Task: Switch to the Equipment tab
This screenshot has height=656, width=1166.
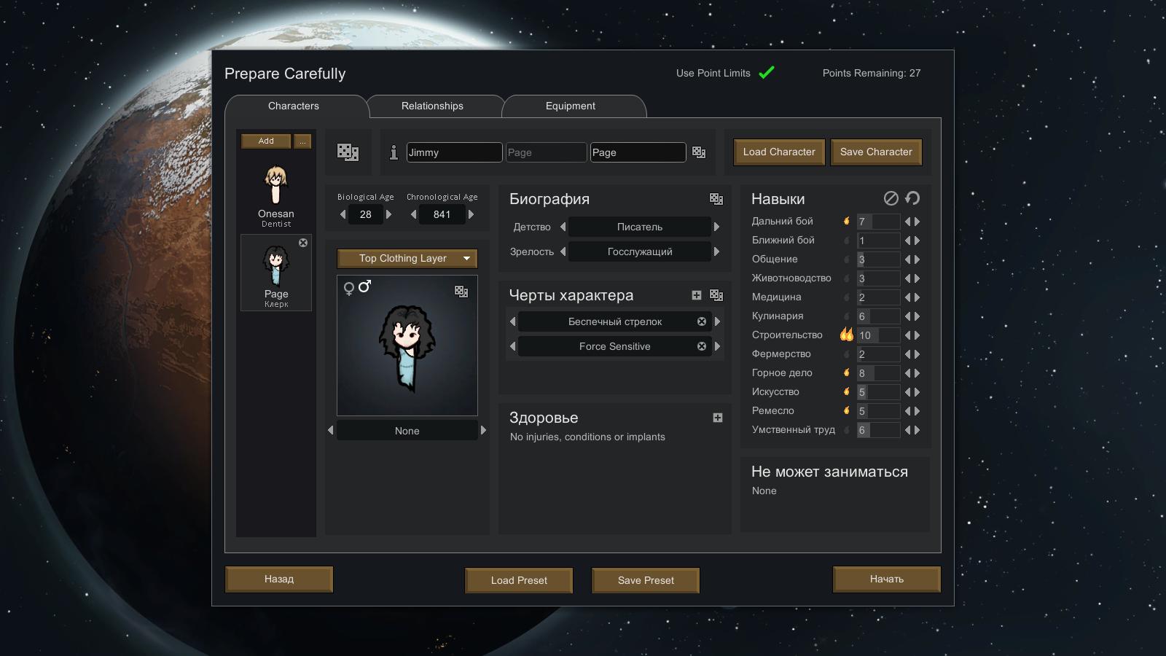Action: 571,106
